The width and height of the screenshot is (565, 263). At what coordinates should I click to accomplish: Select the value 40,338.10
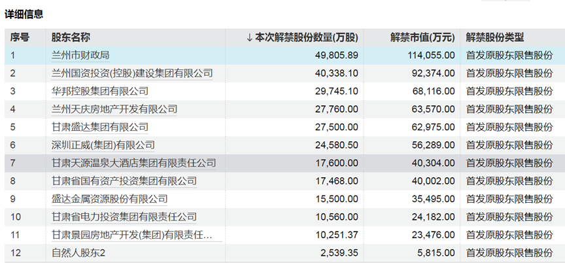click(336, 73)
